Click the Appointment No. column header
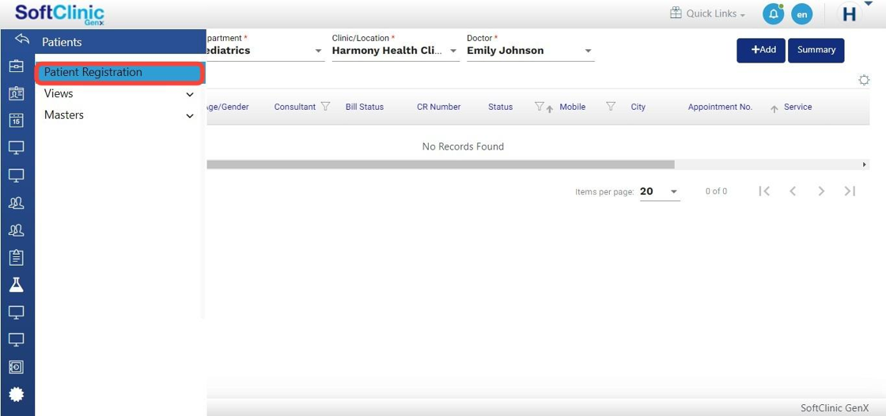Screen dimensions: 886x416 [720, 107]
